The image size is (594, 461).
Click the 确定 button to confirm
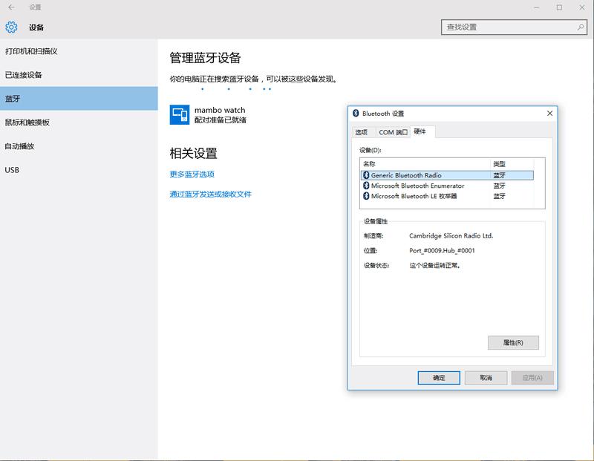[x=440, y=376]
